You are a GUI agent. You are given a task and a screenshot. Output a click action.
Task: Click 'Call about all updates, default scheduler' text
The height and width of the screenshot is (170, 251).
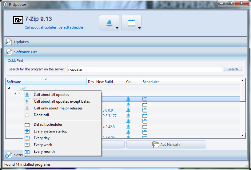click(x=54, y=27)
